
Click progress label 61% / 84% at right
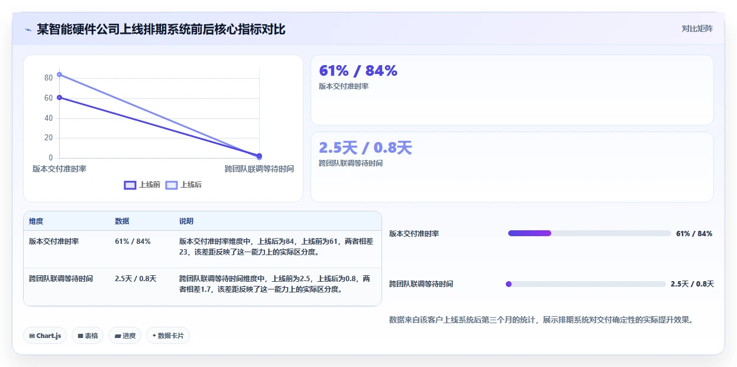(x=694, y=234)
